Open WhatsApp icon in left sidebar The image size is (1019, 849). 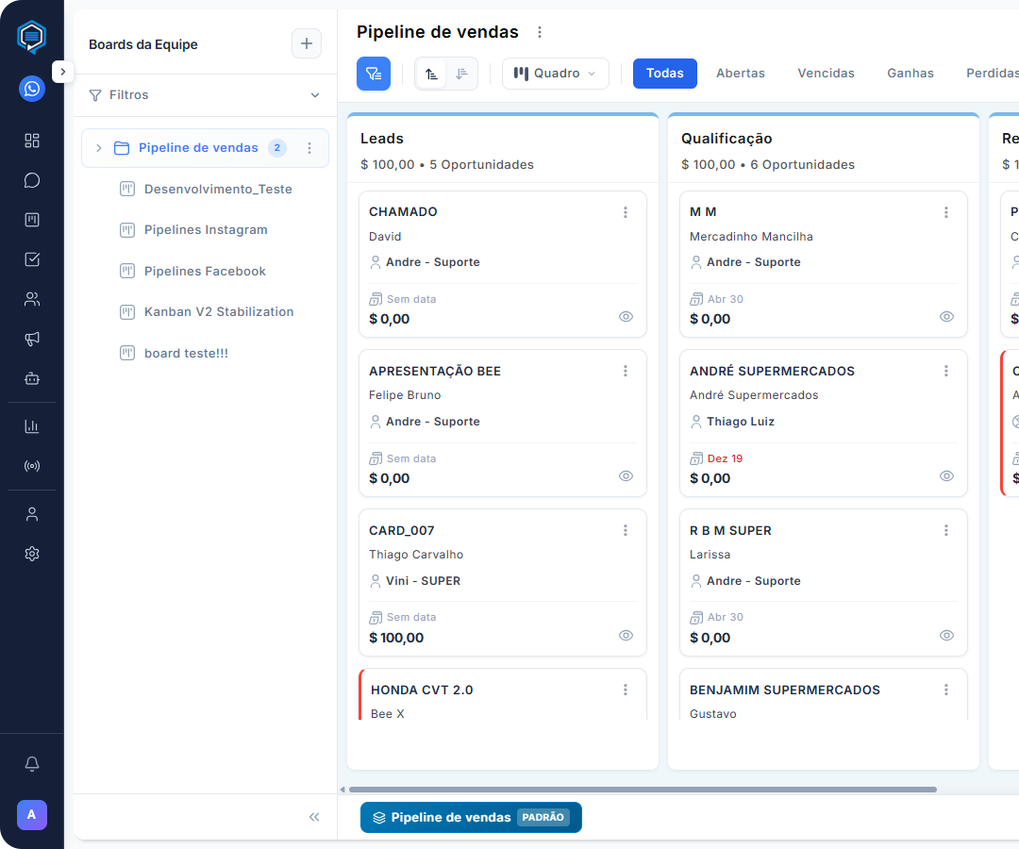pyautogui.click(x=32, y=89)
